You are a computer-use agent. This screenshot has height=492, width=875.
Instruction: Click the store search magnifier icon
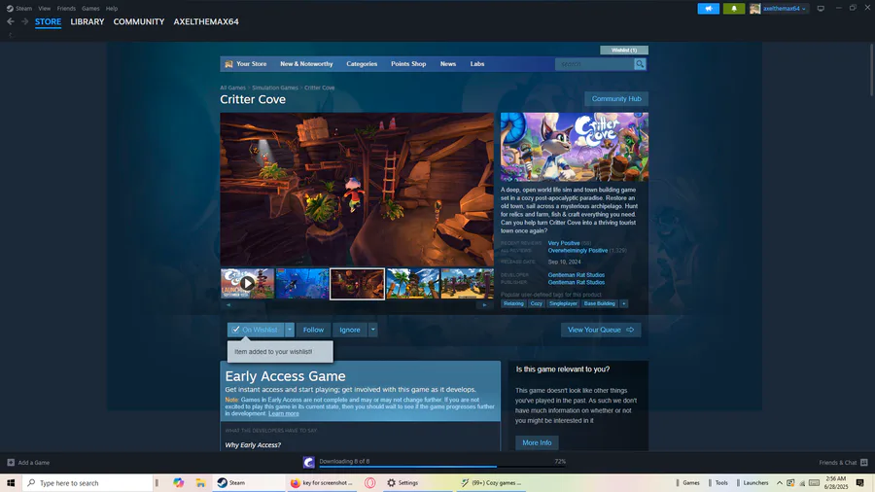[x=640, y=64]
